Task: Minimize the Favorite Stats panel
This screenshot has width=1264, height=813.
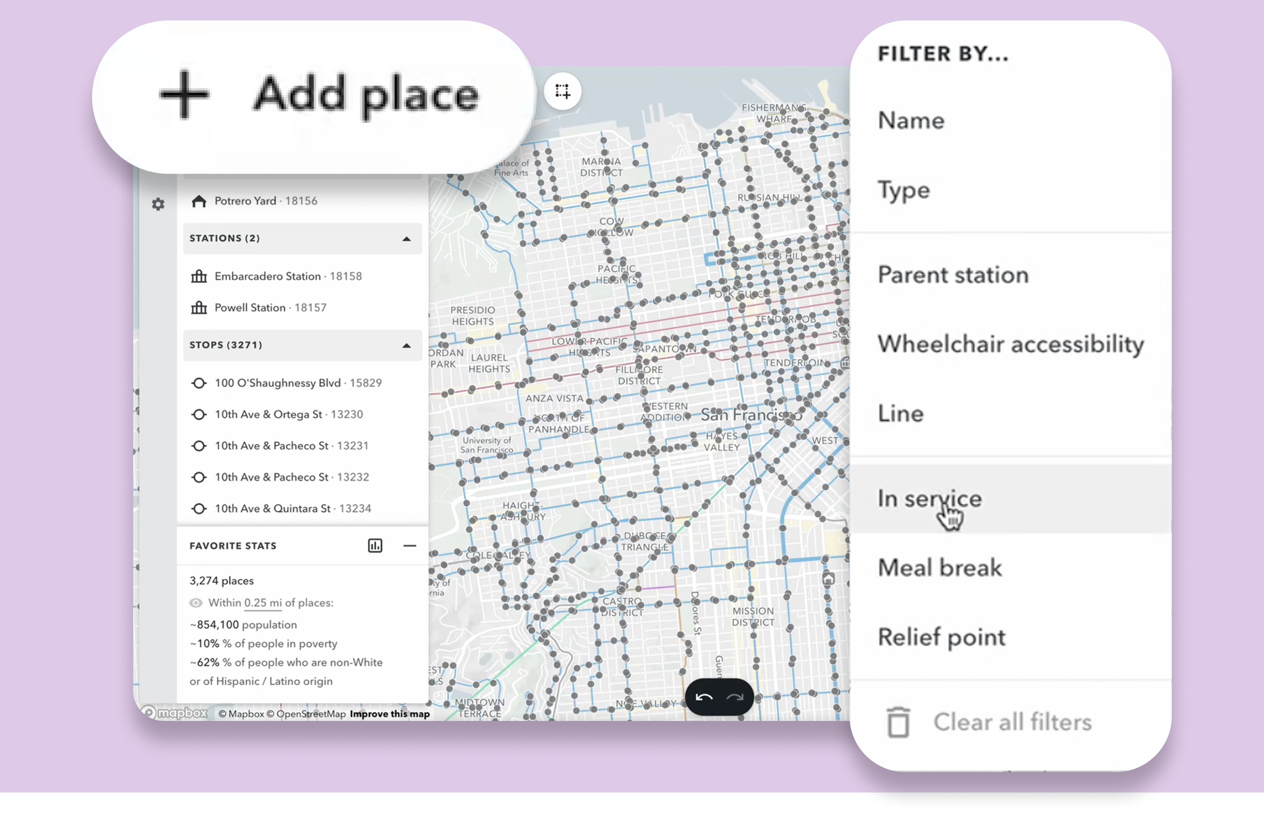Action: tap(409, 546)
